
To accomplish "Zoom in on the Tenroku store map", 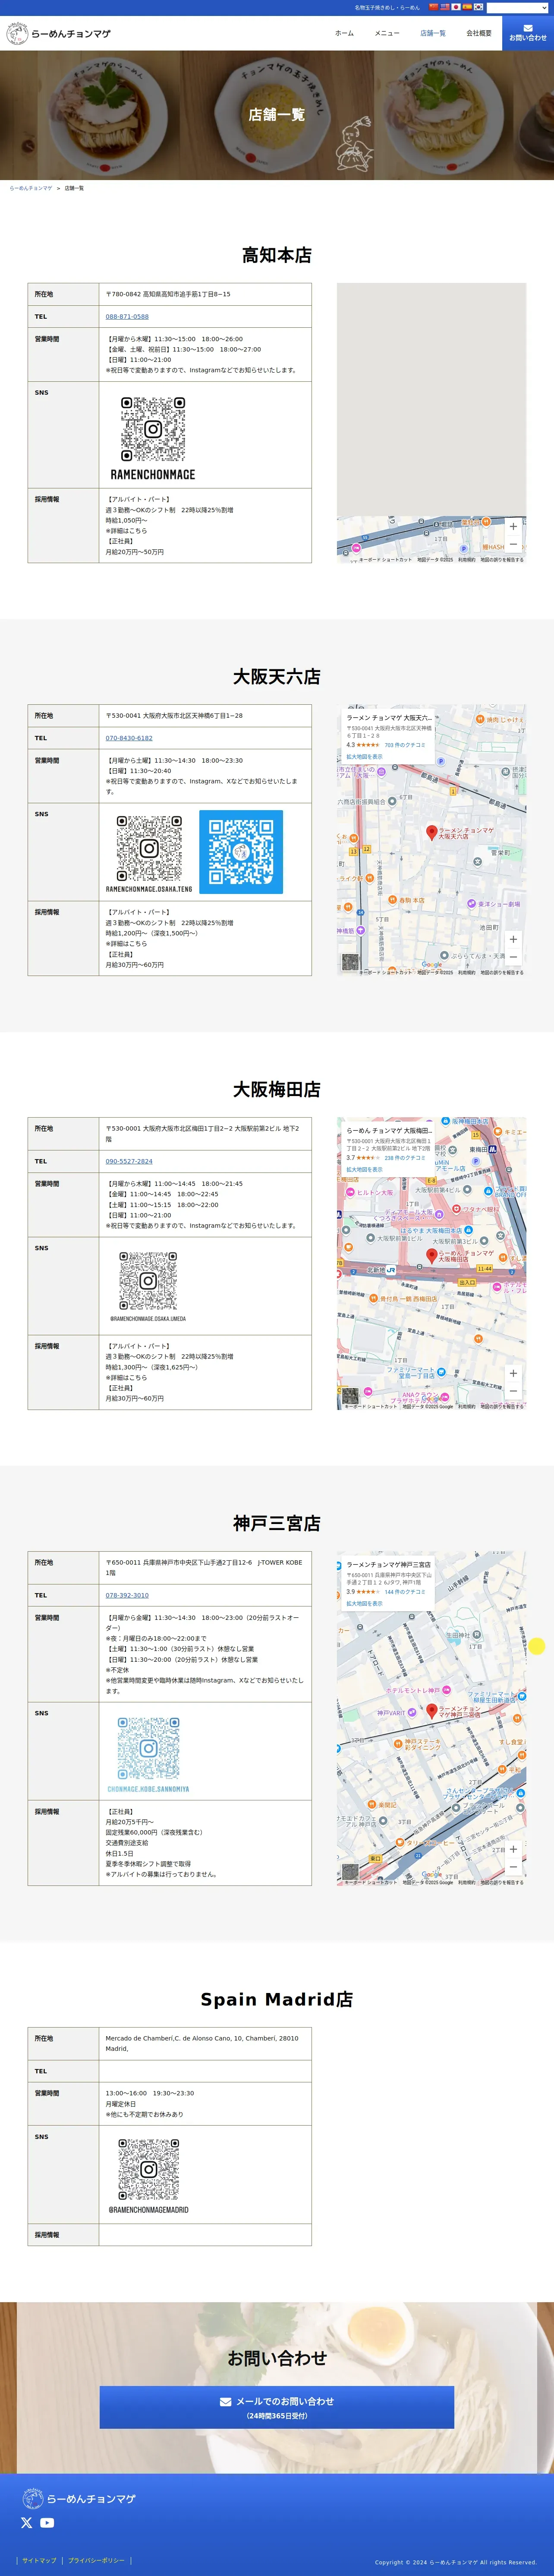I will (x=513, y=939).
